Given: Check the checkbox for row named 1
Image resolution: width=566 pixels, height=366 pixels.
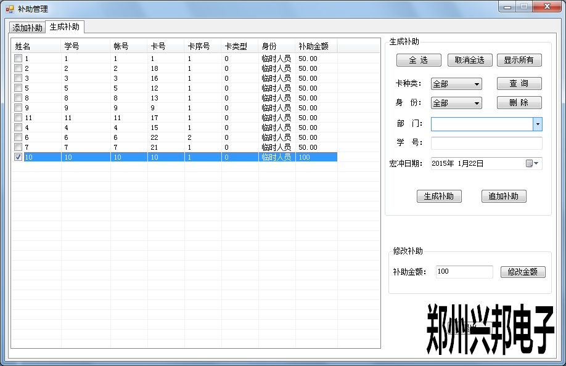Looking at the screenshot, I should click(x=18, y=59).
